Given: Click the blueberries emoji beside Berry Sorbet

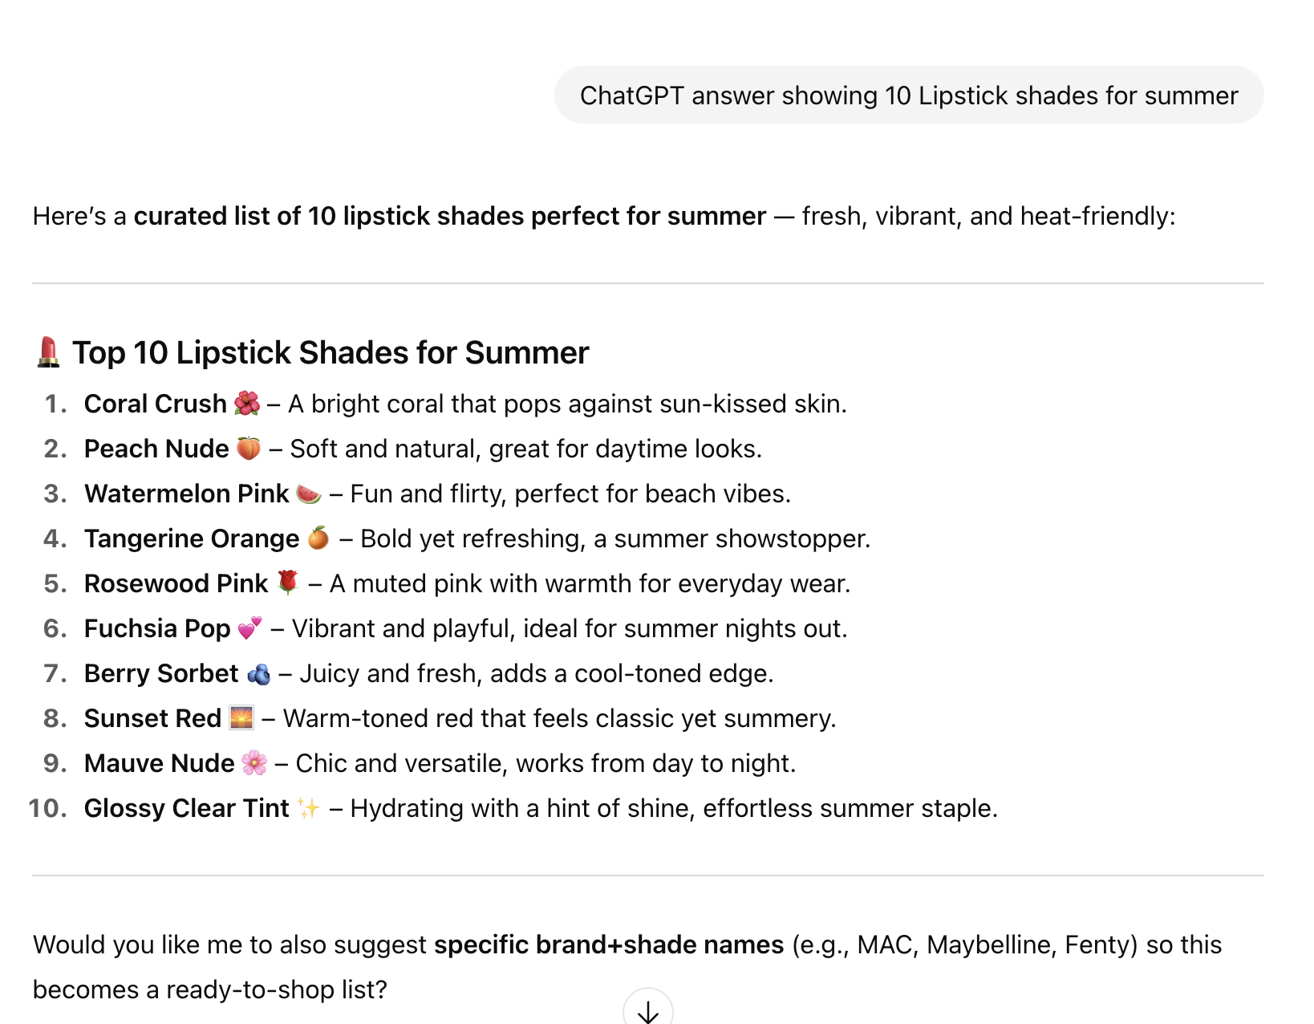Looking at the screenshot, I should point(258,673).
